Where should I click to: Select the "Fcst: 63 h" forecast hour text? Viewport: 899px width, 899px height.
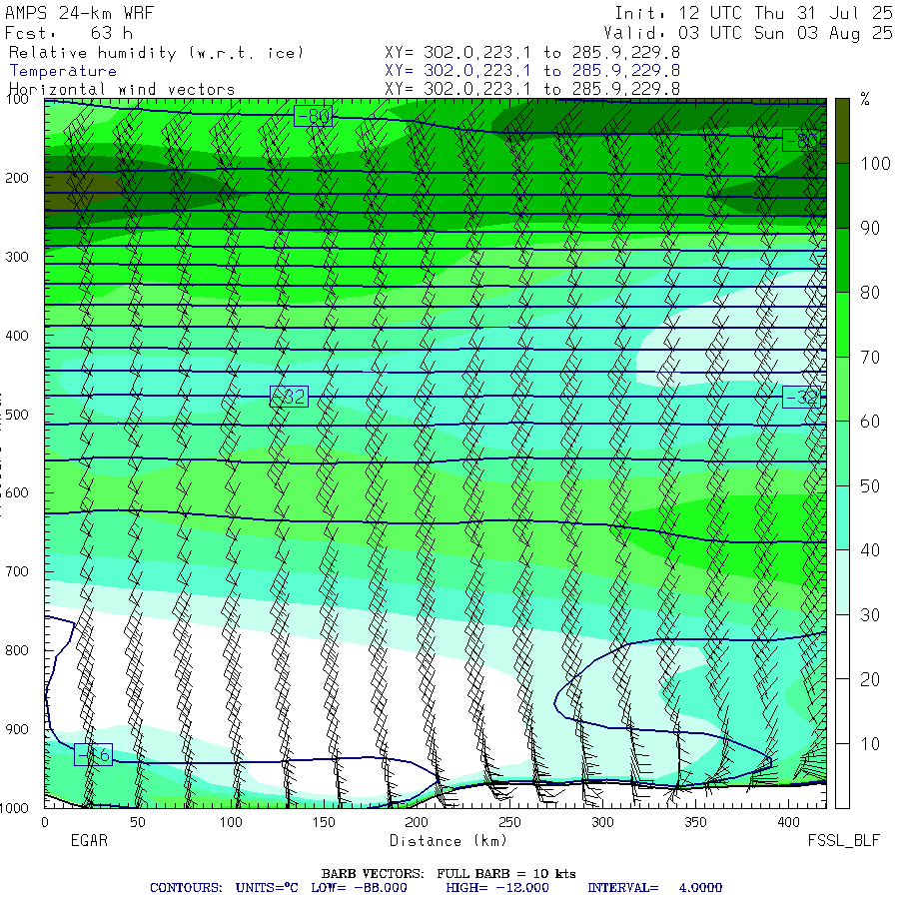coord(69,33)
